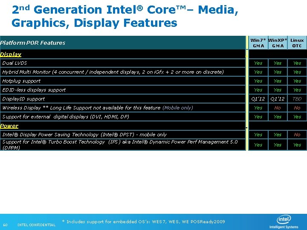Click the WinXP "Q1'12" cell for DisplayID
307x230 pixels.
(x=278, y=99)
